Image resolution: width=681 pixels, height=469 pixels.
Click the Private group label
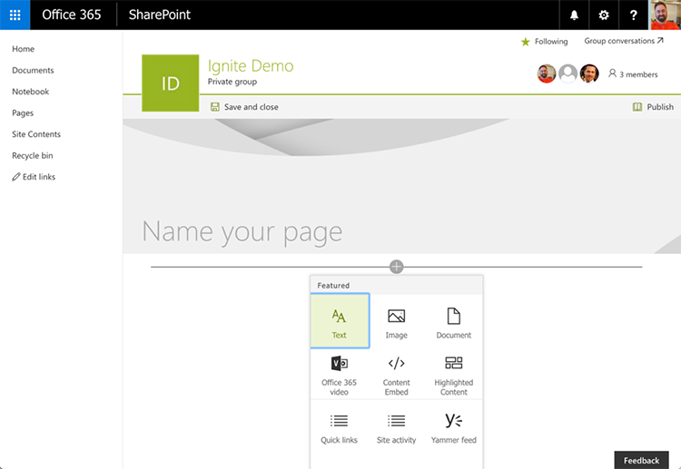coord(232,82)
